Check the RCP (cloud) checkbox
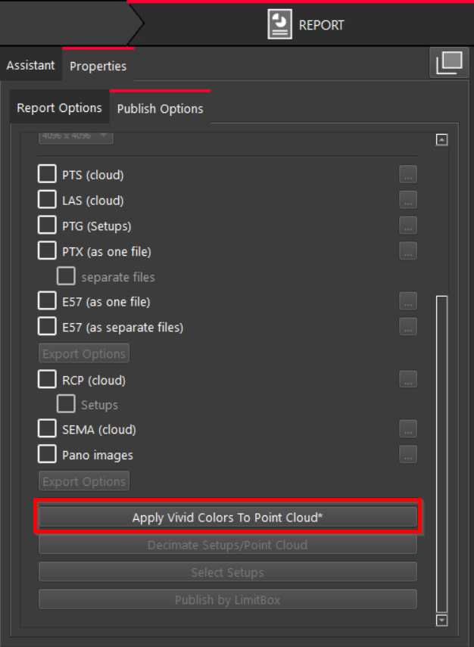 pos(48,380)
